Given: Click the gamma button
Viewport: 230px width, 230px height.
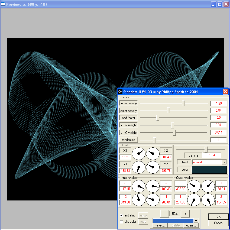Looking at the screenshot, I should [x=193, y=155].
